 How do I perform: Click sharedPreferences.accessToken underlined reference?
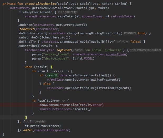(99, 54)
